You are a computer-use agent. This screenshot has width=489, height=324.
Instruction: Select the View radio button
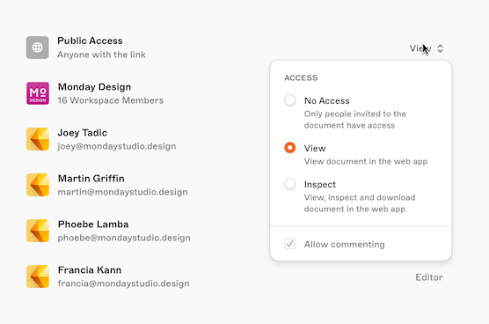289,147
